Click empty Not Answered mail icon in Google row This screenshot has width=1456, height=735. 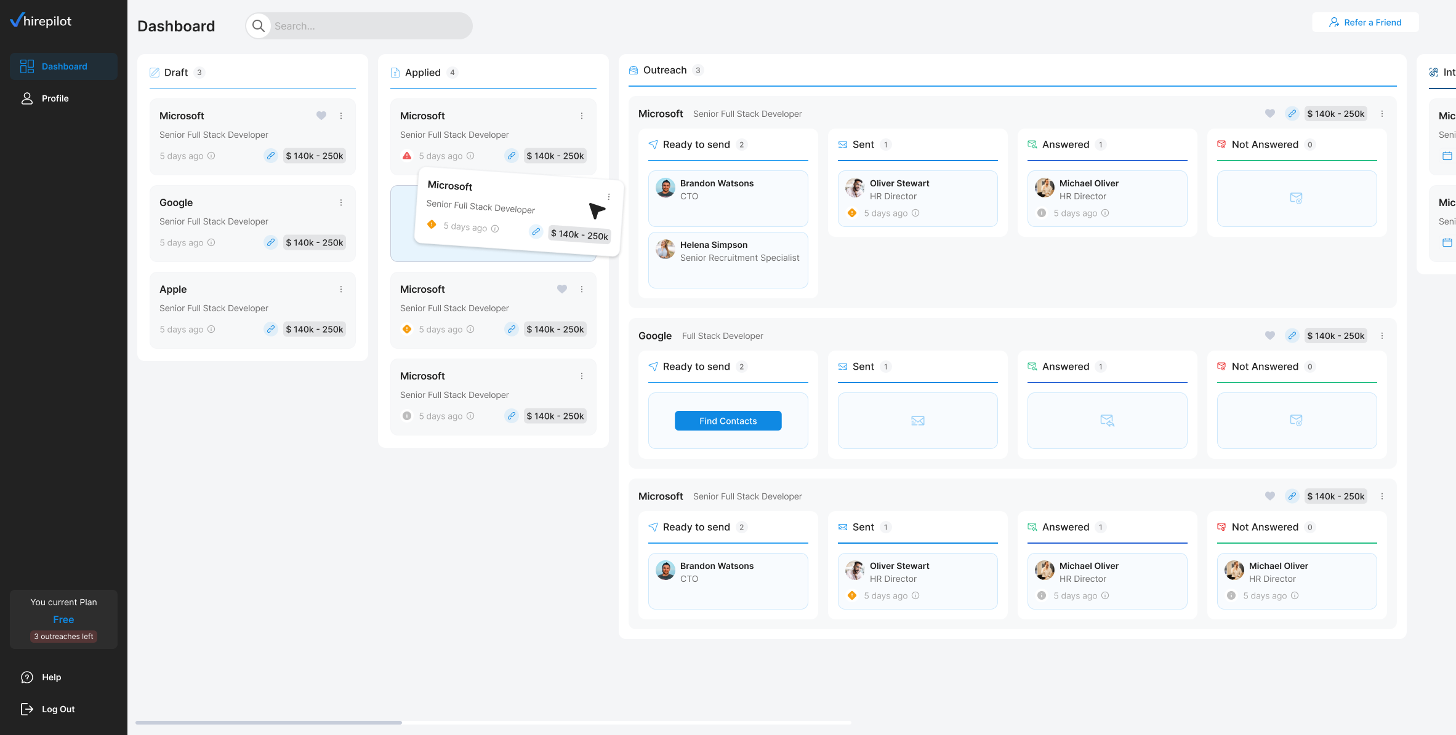1296,421
